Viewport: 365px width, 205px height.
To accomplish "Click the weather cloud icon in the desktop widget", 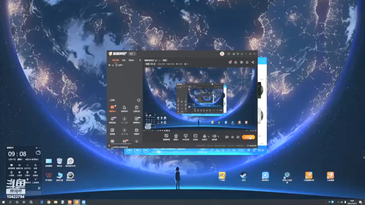I will pos(38,153).
